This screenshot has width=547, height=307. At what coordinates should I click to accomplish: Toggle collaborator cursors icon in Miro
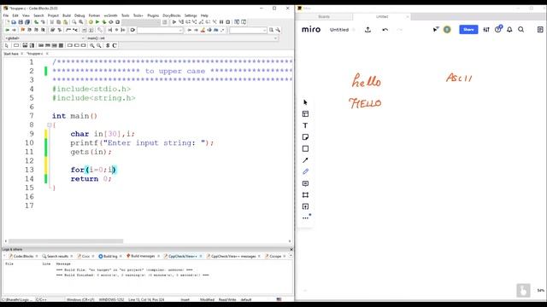[436, 30]
